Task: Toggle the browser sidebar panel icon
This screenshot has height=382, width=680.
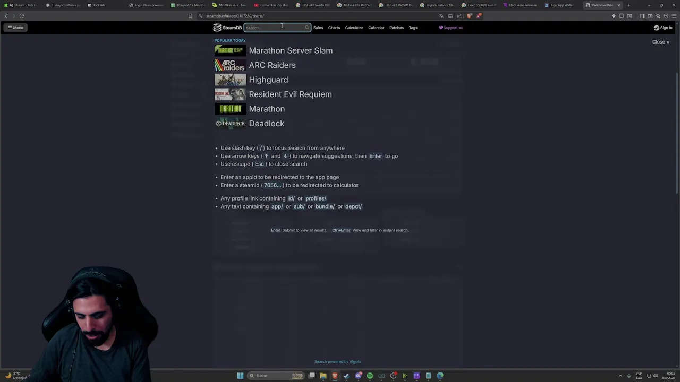Action: 642,16
